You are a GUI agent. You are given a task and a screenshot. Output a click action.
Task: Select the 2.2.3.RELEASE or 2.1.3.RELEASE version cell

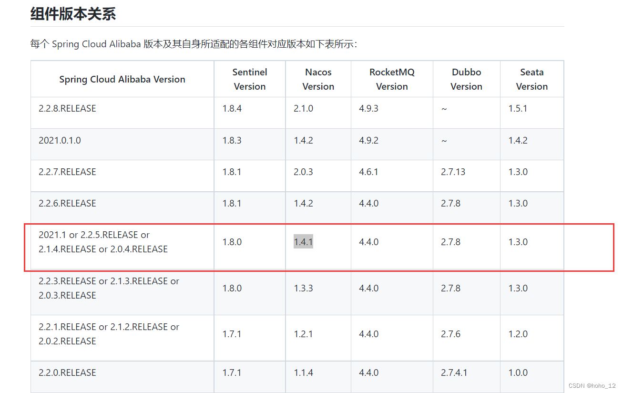pyautogui.click(x=123, y=292)
